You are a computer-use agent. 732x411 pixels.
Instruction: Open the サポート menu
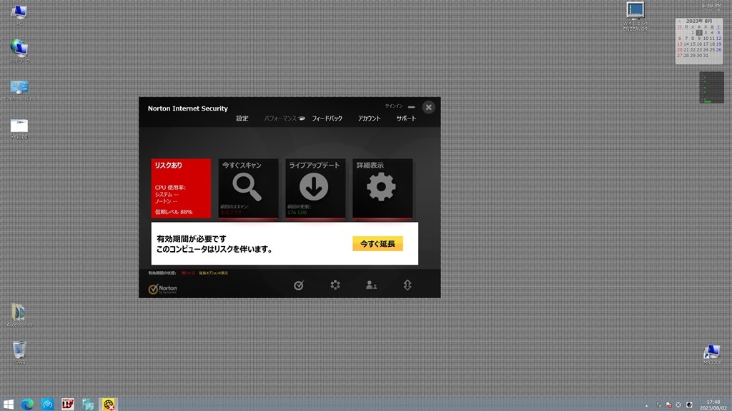click(x=406, y=118)
